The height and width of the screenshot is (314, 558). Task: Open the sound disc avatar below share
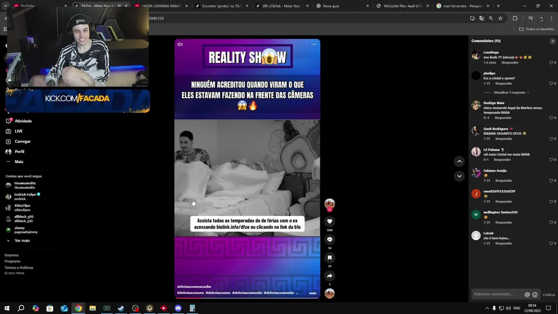[330, 294]
